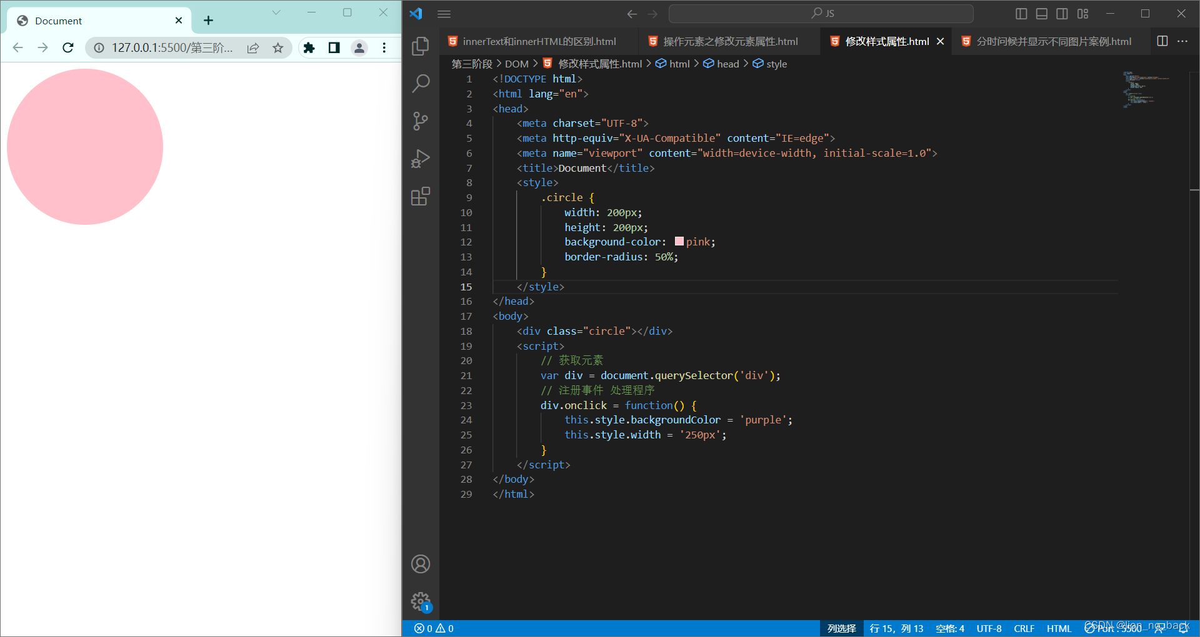Change line ending via CRLF status item

(x=1024, y=629)
